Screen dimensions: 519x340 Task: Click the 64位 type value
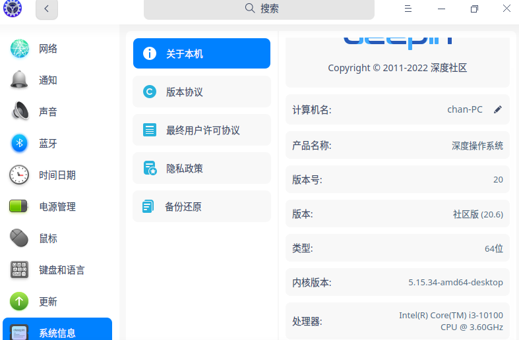[494, 248]
